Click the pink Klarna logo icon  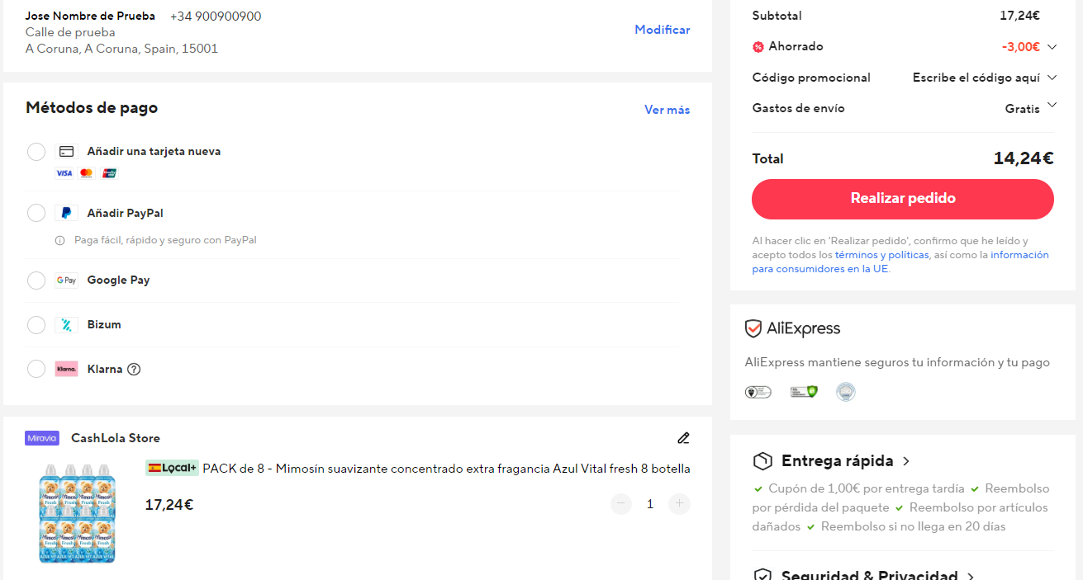click(67, 369)
